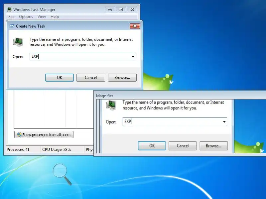Viewport: 266px width, 199px height.
Task: Close the Create New Task dialog
Action: tap(135, 26)
